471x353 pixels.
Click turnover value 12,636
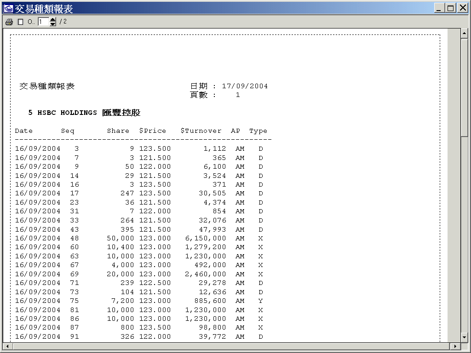[x=213, y=292]
